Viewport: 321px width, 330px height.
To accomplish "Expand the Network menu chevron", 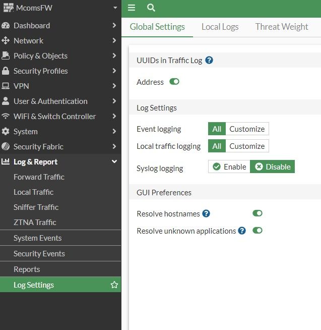I will tap(114, 41).
